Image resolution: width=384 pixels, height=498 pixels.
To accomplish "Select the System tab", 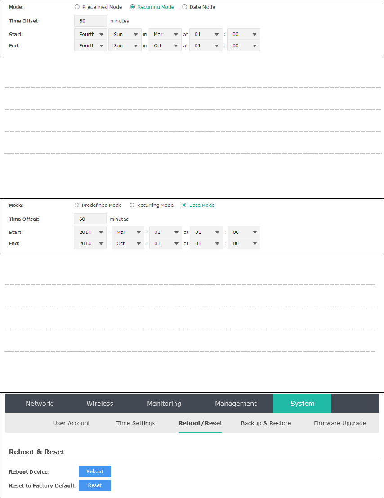I will [303, 404].
